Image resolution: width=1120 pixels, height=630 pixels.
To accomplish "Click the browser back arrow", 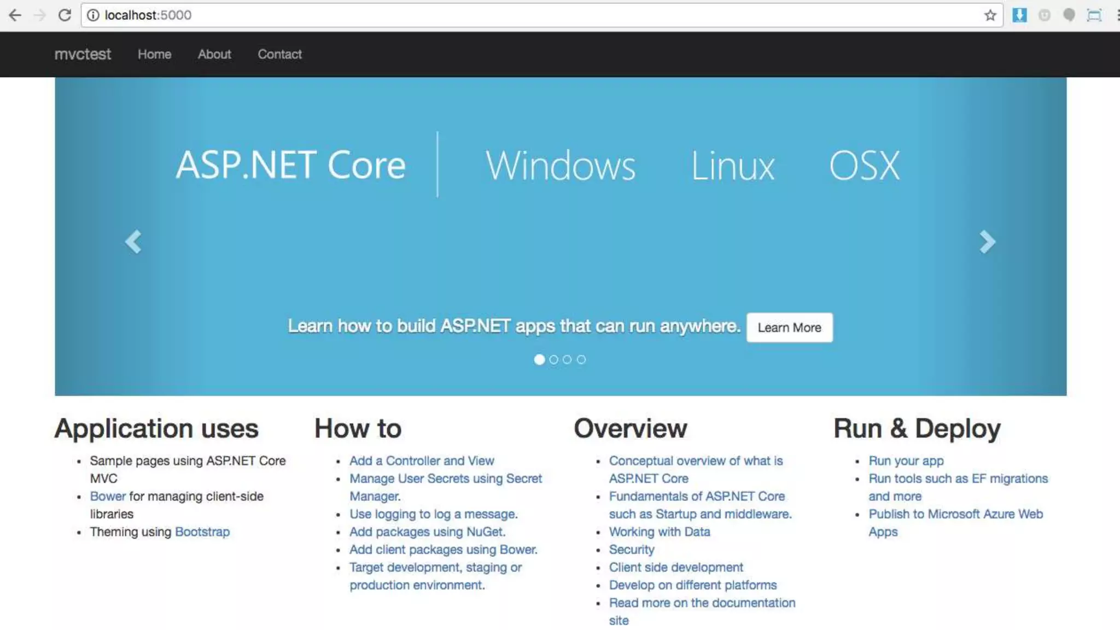I will (15, 15).
